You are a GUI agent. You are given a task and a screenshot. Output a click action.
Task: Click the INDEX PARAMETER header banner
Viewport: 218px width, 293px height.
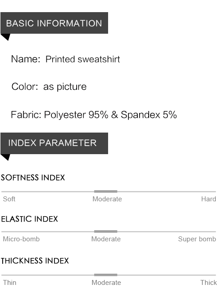point(54,143)
